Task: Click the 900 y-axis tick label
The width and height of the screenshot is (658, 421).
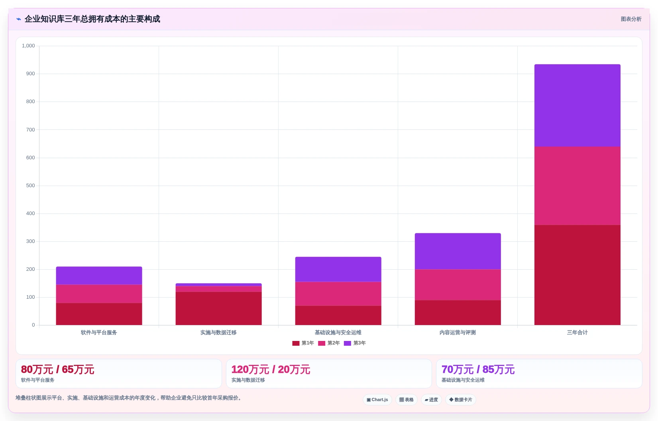Action: point(31,74)
